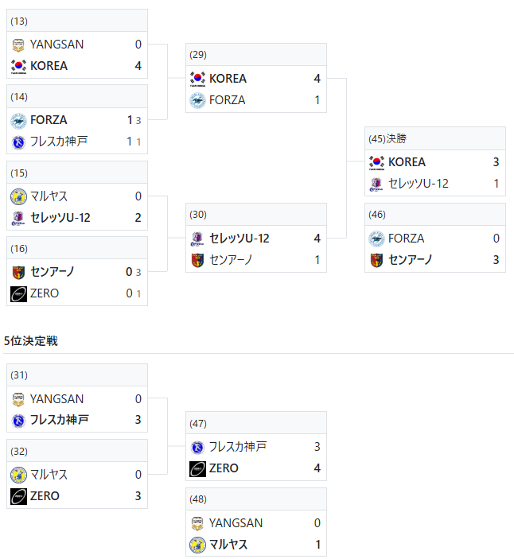This screenshot has height=559, width=514.
Task: Select FORZA name in match 29
Action: pos(228,100)
